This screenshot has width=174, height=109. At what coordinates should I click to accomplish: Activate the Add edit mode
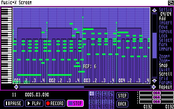click(162, 18)
